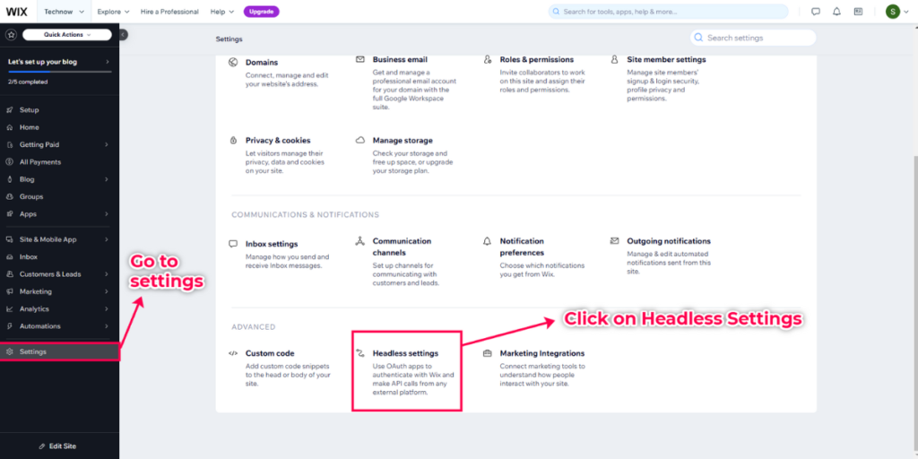Click the Custom code brackets icon
Viewport: 918px width, 459px height.
233,353
